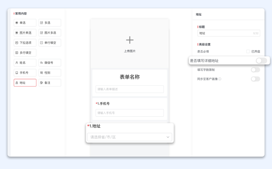Add the 多行填空 multi-line fill component
The image size is (272, 169).
(25, 53)
